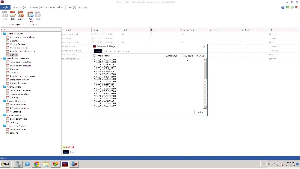Viewport: 300px width, 169px height.
Task: Click the Stop task icon
Action: click(x=38, y=14)
